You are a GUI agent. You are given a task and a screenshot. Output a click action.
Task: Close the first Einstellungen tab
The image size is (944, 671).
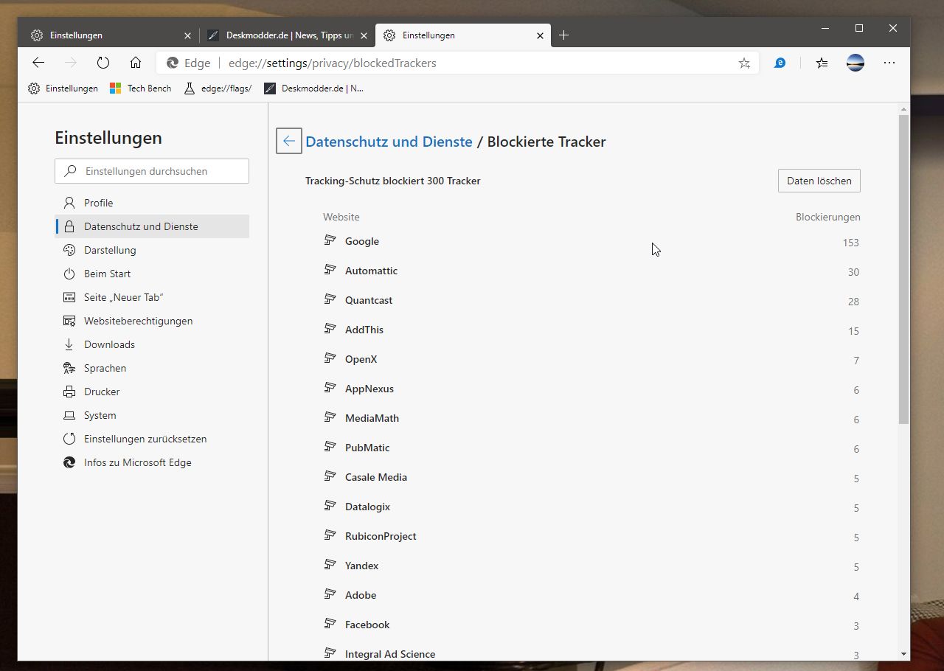click(x=187, y=35)
